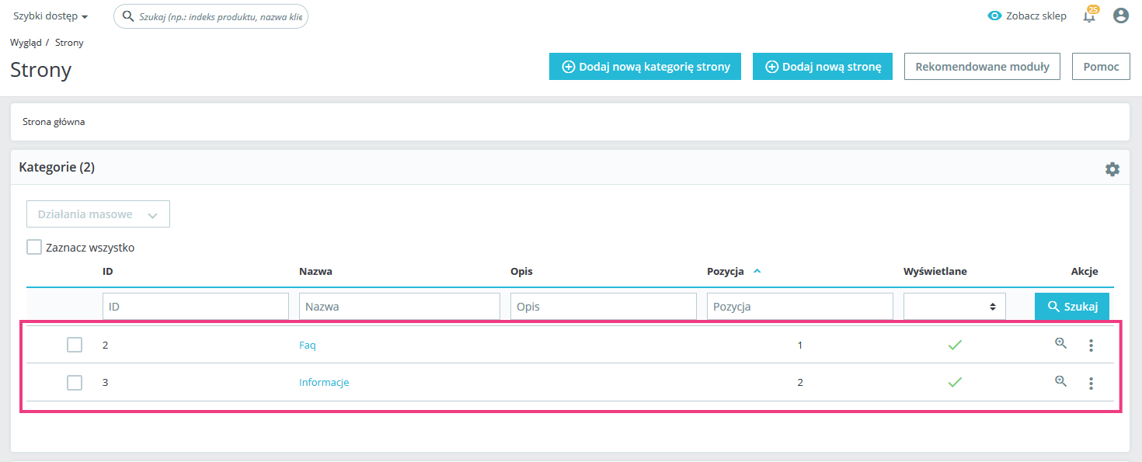1142x462 pixels.
Task: Open the Kategorie settings gear
Action: (x=1112, y=169)
